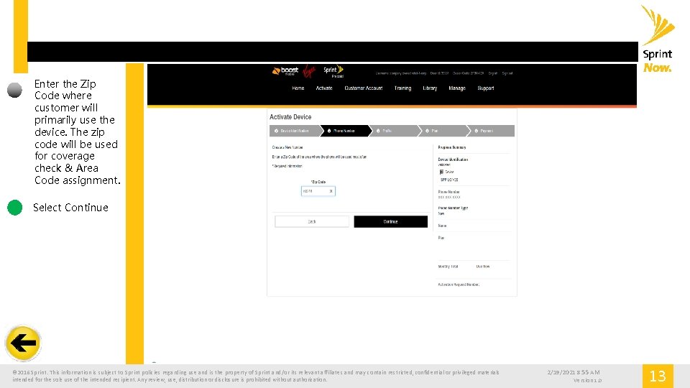Click the Continue button
Screen dimensions: 690x388
[391, 221]
